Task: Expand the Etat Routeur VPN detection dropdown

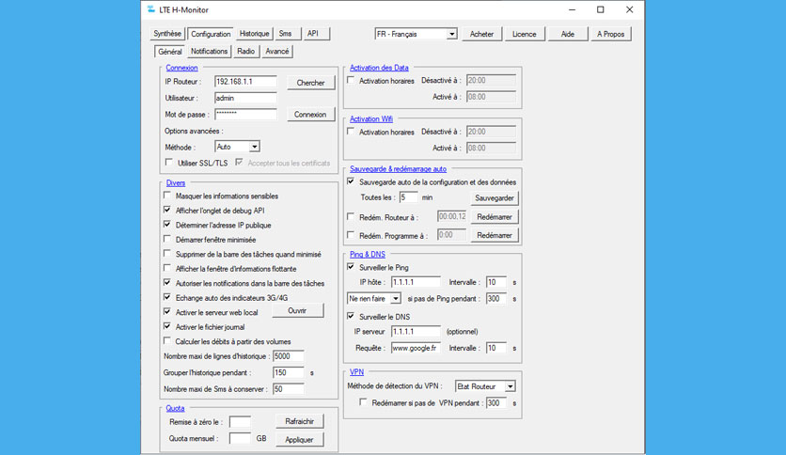Action: (x=485, y=386)
